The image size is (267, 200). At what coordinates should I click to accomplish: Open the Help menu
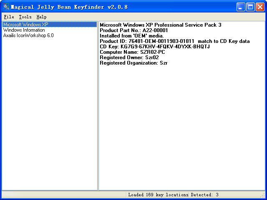coord(41,17)
